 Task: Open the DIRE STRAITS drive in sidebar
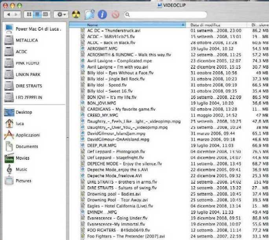(23, 86)
